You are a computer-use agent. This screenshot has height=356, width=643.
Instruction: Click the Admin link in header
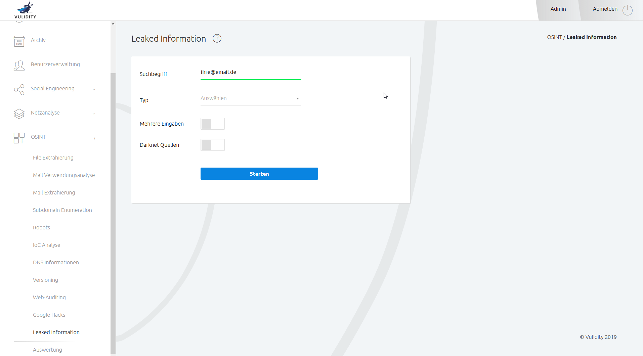point(558,9)
